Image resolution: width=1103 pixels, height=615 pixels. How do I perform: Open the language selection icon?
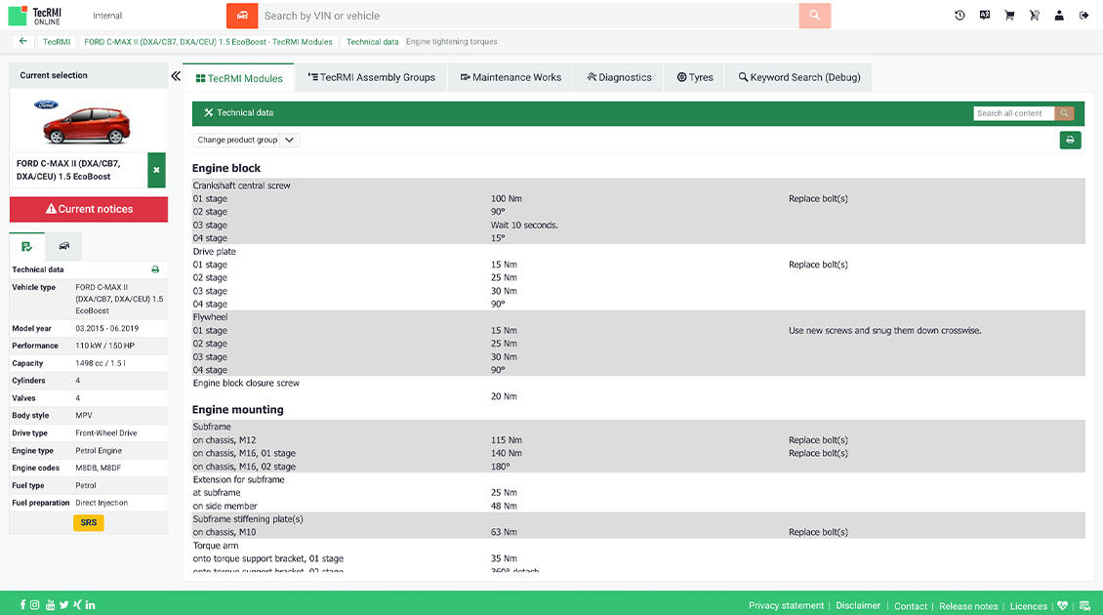tap(984, 16)
